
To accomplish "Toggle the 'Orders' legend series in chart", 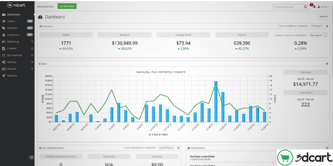I will coord(165,135).
